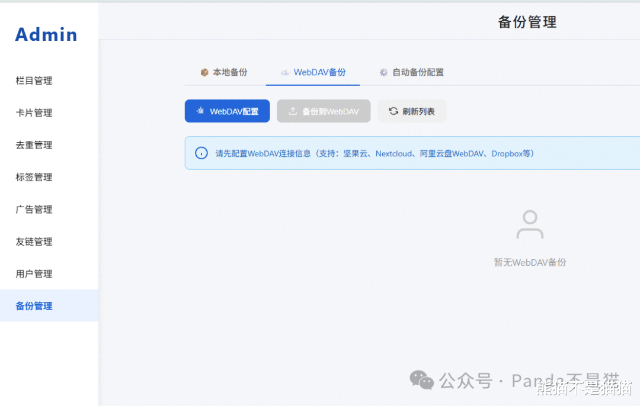This screenshot has width=640, height=406.
Task: Switch to WebDAV备份 tab
Action: pos(313,72)
